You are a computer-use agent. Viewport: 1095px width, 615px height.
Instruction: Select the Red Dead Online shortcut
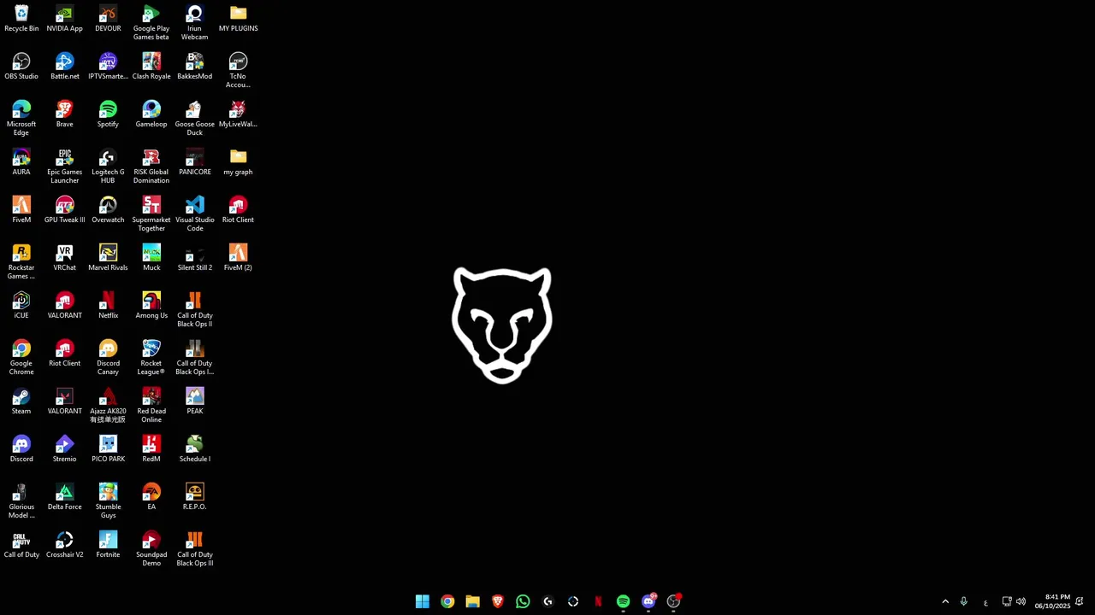click(151, 405)
